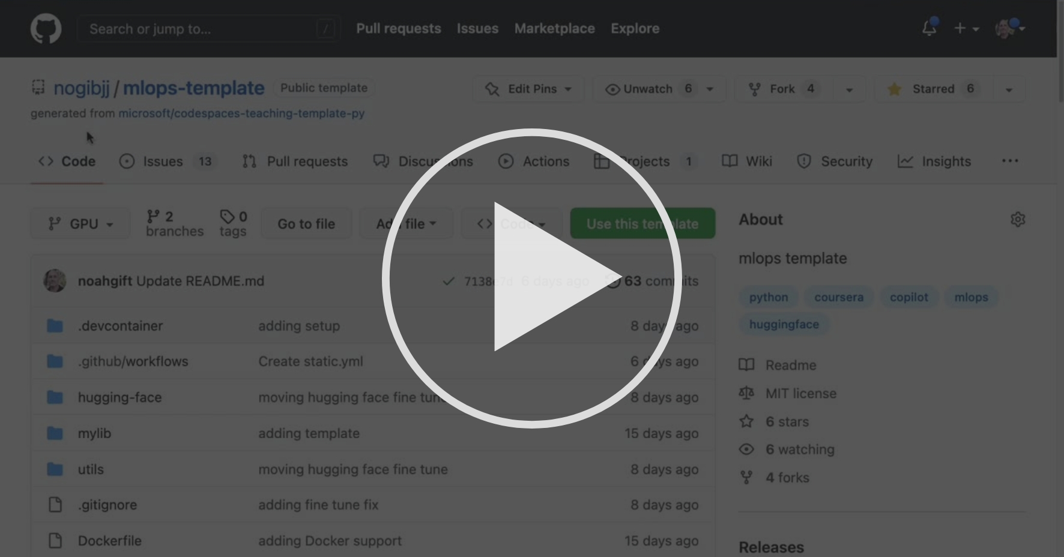Open the About settings gear icon
The height and width of the screenshot is (557, 1064).
click(1018, 219)
